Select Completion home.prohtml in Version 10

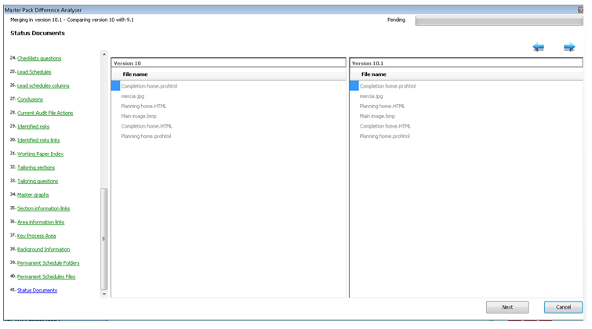(149, 86)
